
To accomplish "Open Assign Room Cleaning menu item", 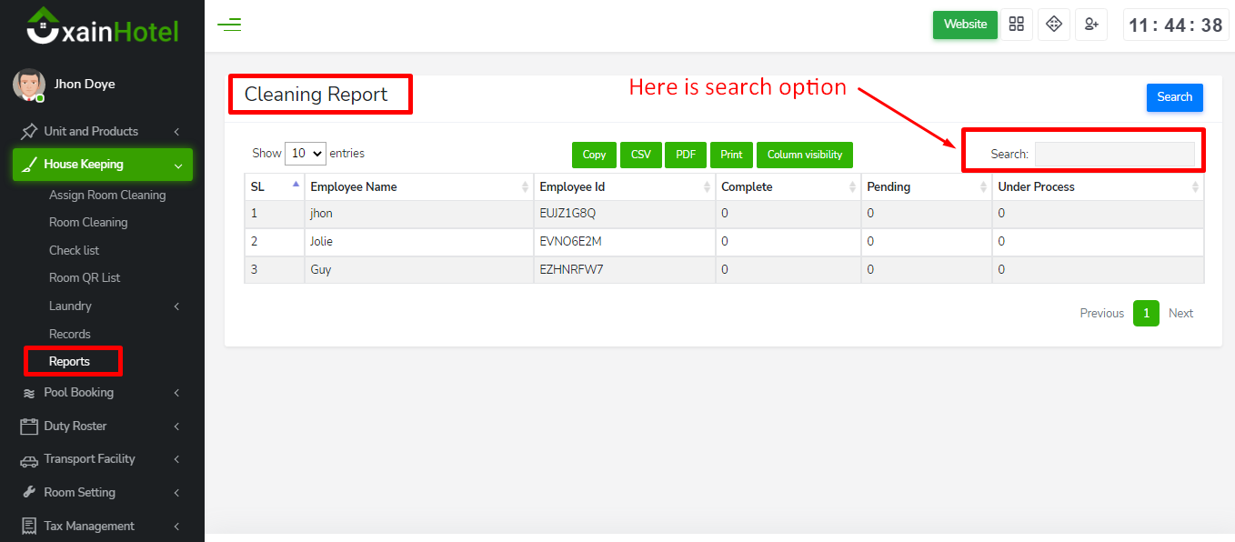I will click(x=107, y=195).
